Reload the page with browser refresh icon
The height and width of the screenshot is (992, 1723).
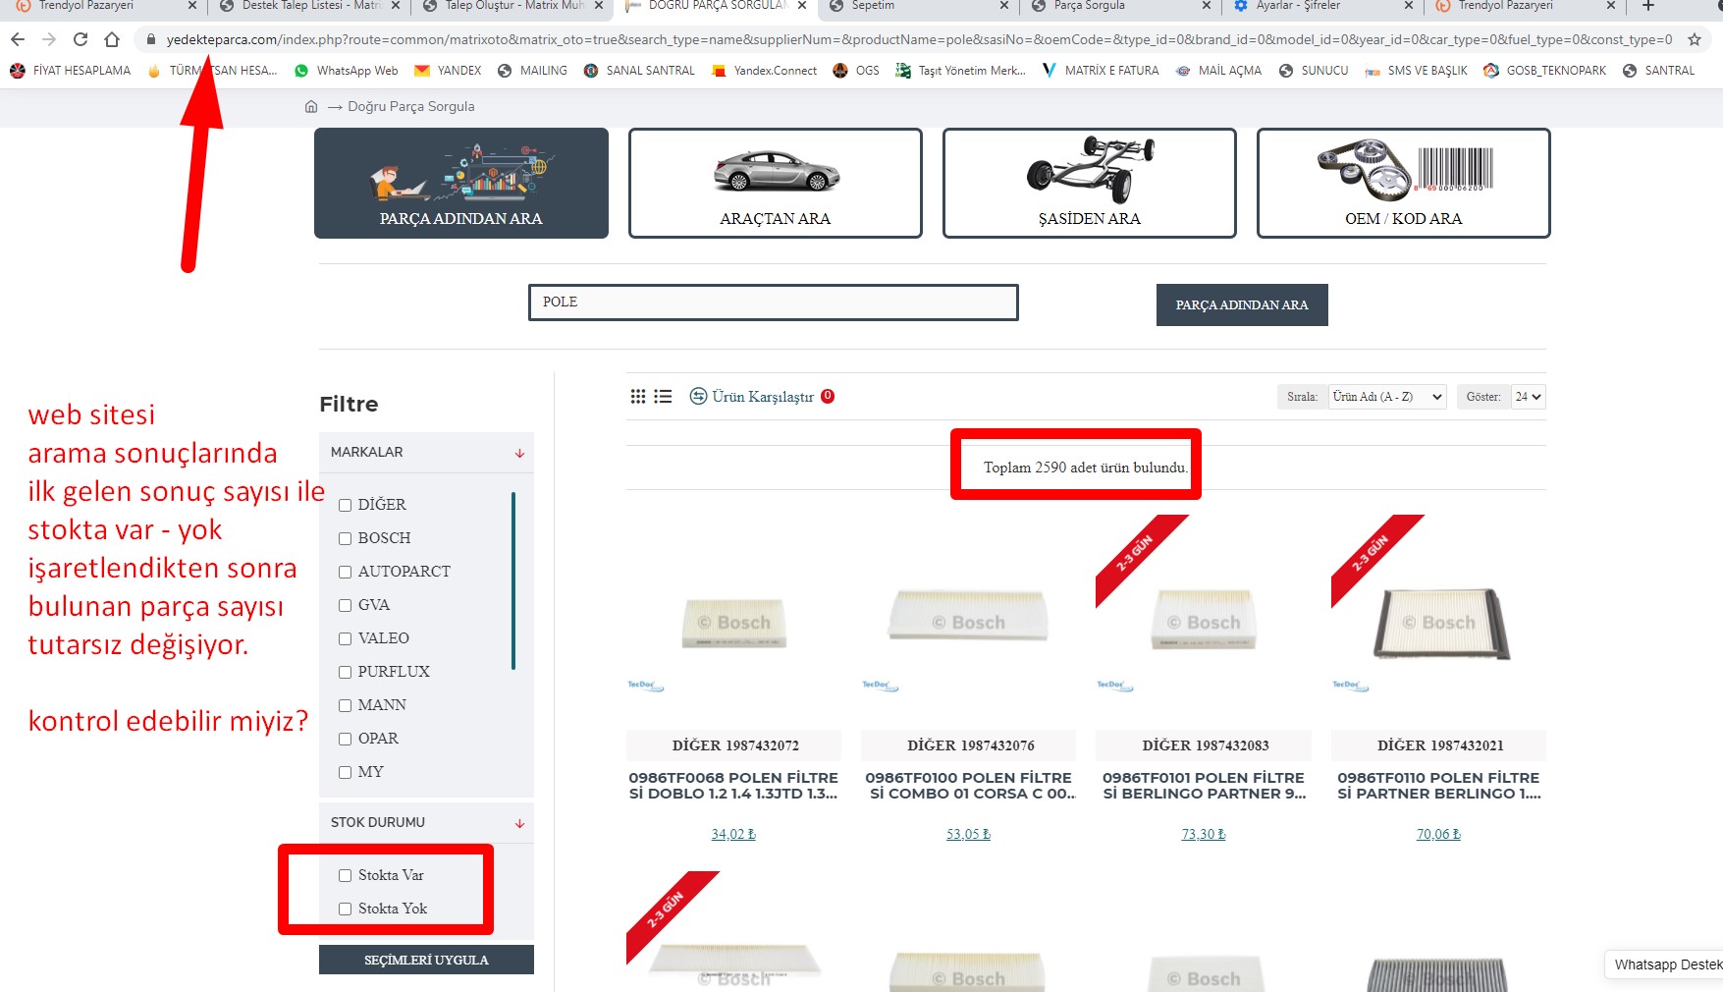[x=81, y=39]
